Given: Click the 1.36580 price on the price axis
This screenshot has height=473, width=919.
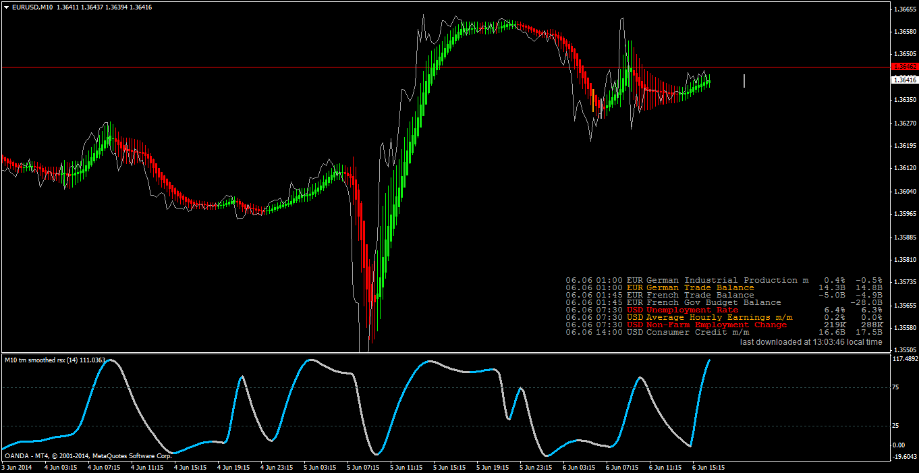Looking at the screenshot, I should (x=903, y=32).
